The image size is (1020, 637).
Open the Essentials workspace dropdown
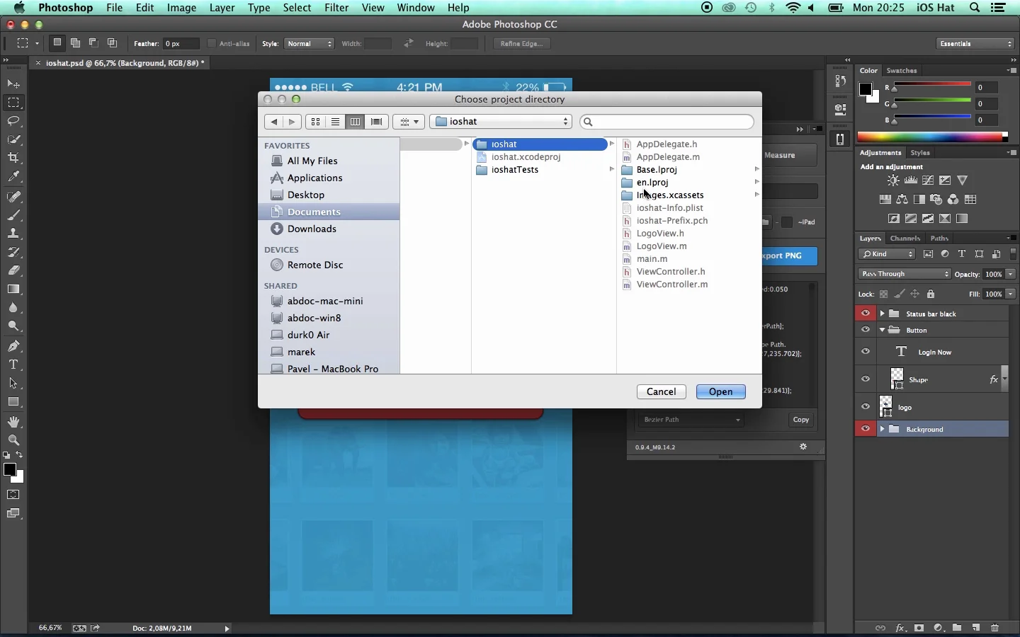(x=976, y=44)
